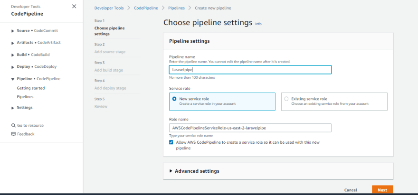Click the Feedback speech bubble icon
Screen dimensions: 418x195
tap(13, 134)
